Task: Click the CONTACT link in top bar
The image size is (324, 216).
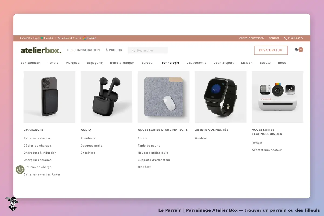Action: click(x=274, y=38)
